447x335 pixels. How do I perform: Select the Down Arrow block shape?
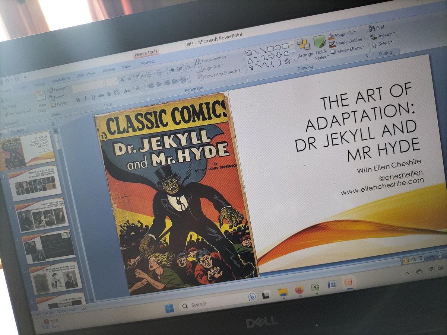point(279,55)
